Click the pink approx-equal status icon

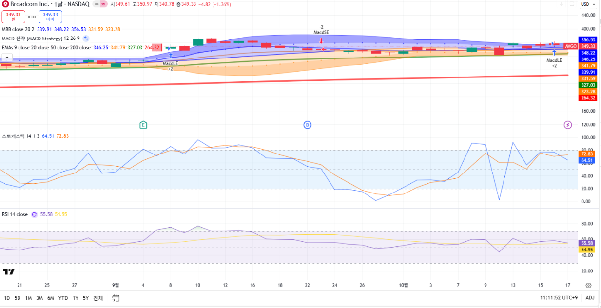(x=103, y=4)
